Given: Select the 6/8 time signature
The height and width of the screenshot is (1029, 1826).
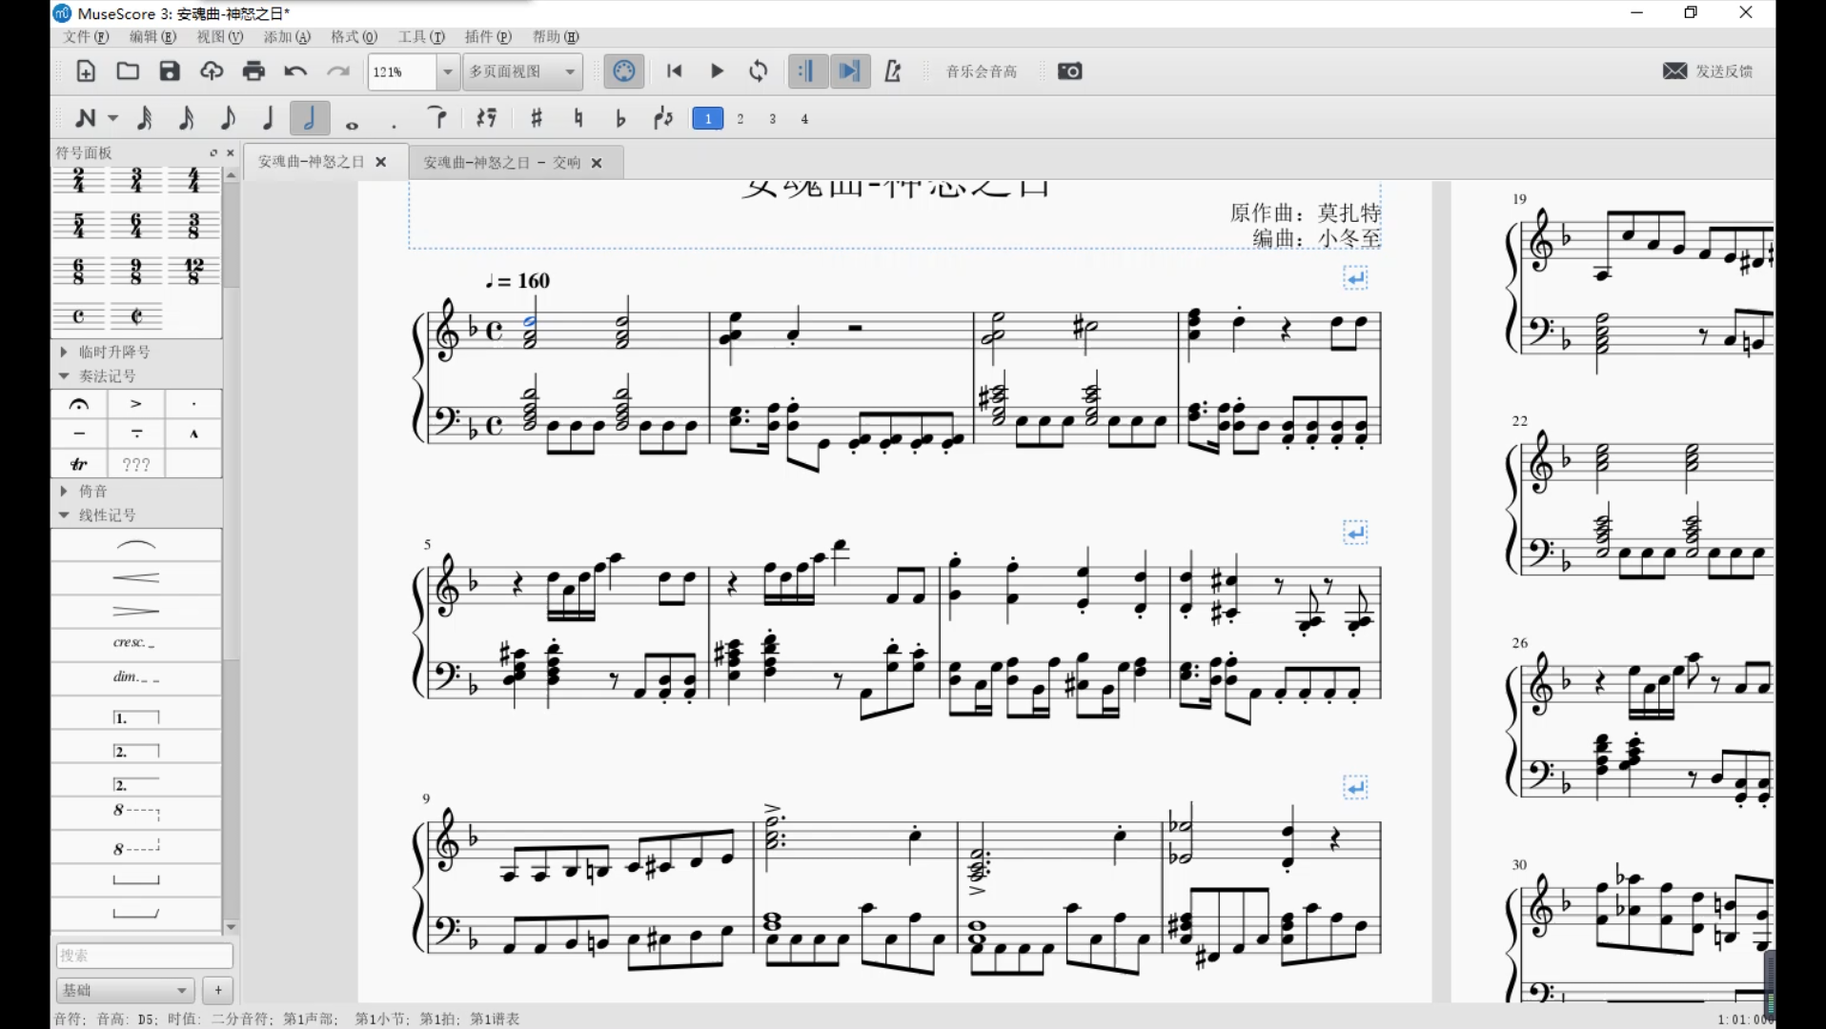Looking at the screenshot, I should [79, 271].
